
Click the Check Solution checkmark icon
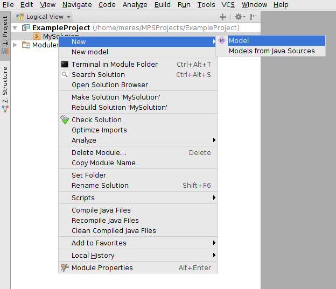pos(65,119)
